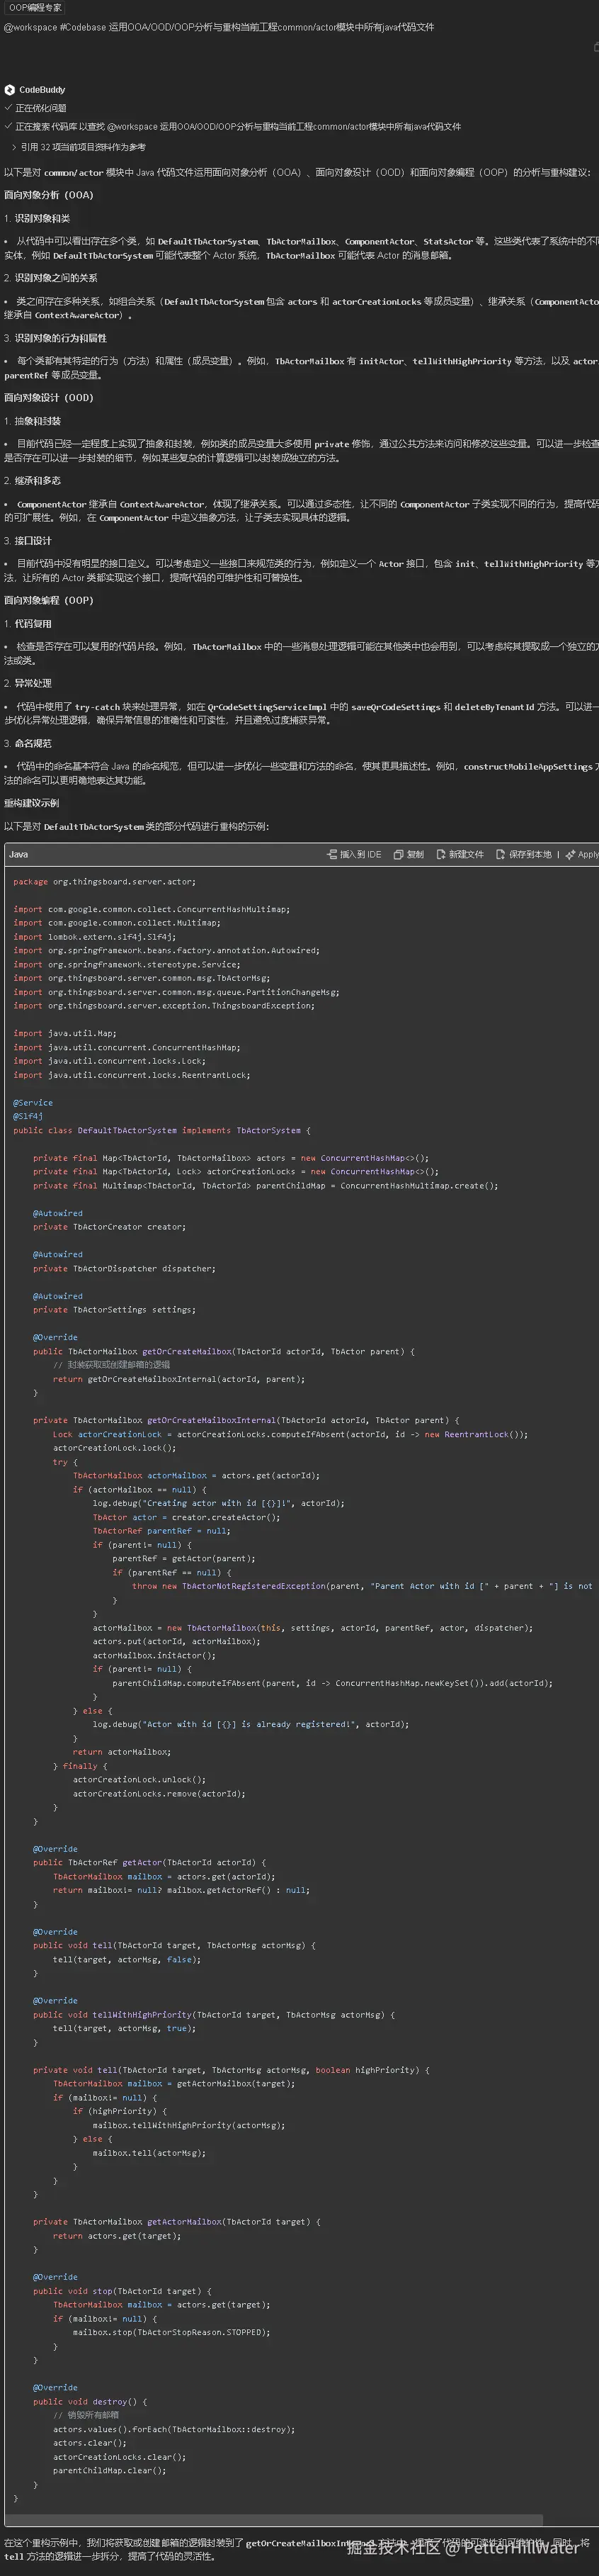
Task: Click 保存到本地 in the code block toolbar
Action: pyautogui.click(x=523, y=854)
